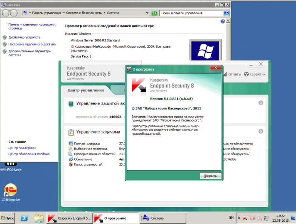Collapse the Управление задачами section chevron
Image resolution: width=296 pixels, height=224 pixels.
tap(261, 131)
